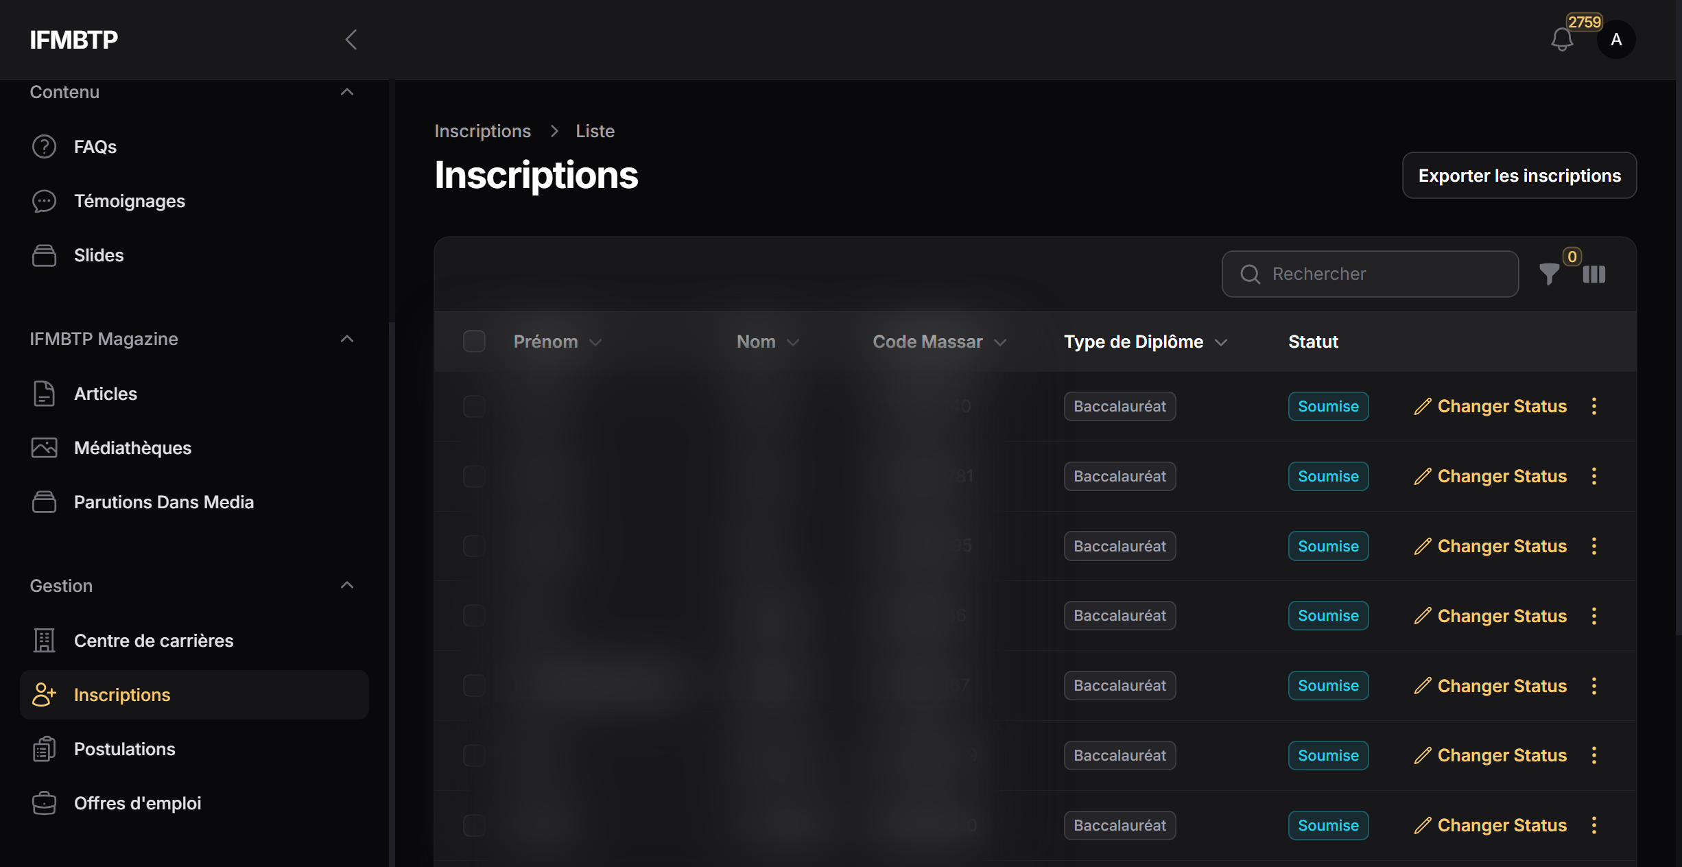Sort by the Code Massar column
The width and height of the screenshot is (1682, 867).
coord(939,342)
